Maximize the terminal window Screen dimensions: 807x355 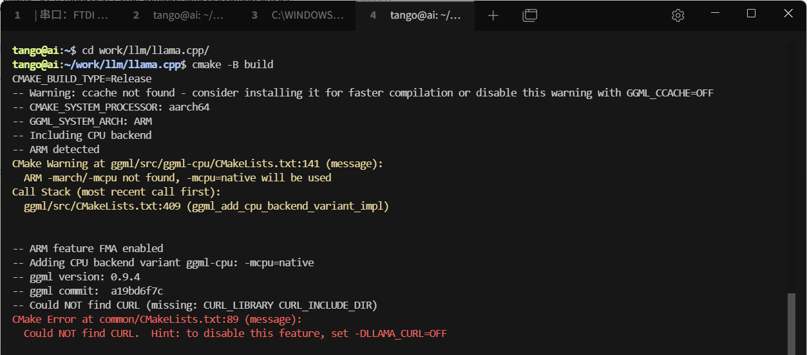[x=751, y=14]
